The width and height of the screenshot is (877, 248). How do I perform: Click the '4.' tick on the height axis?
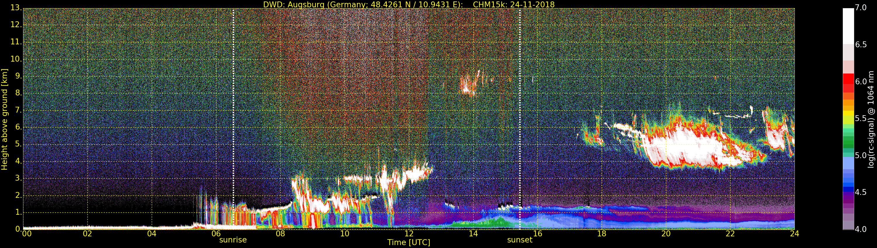click(x=18, y=161)
